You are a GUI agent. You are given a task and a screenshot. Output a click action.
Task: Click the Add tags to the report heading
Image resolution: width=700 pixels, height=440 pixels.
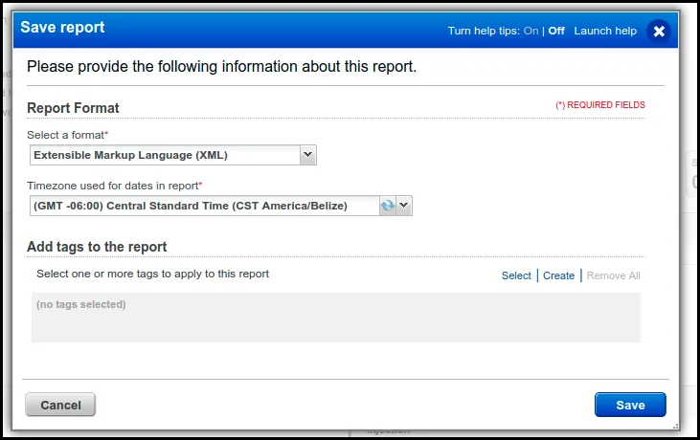97,247
